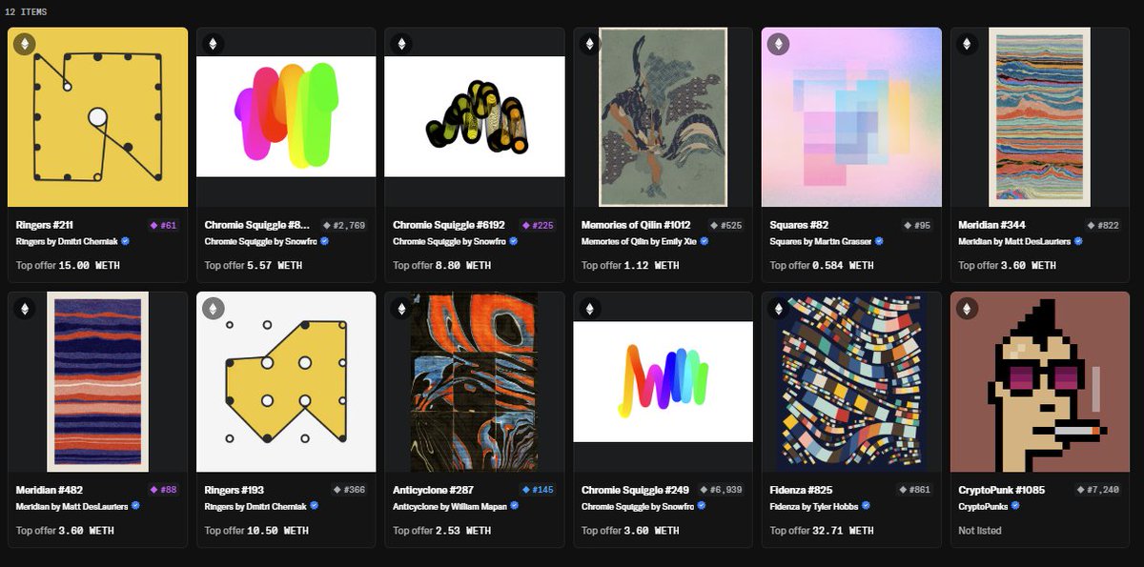Click the Meridian #482 title
This screenshot has height=567, width=1144.
click(x=49, y=490)
